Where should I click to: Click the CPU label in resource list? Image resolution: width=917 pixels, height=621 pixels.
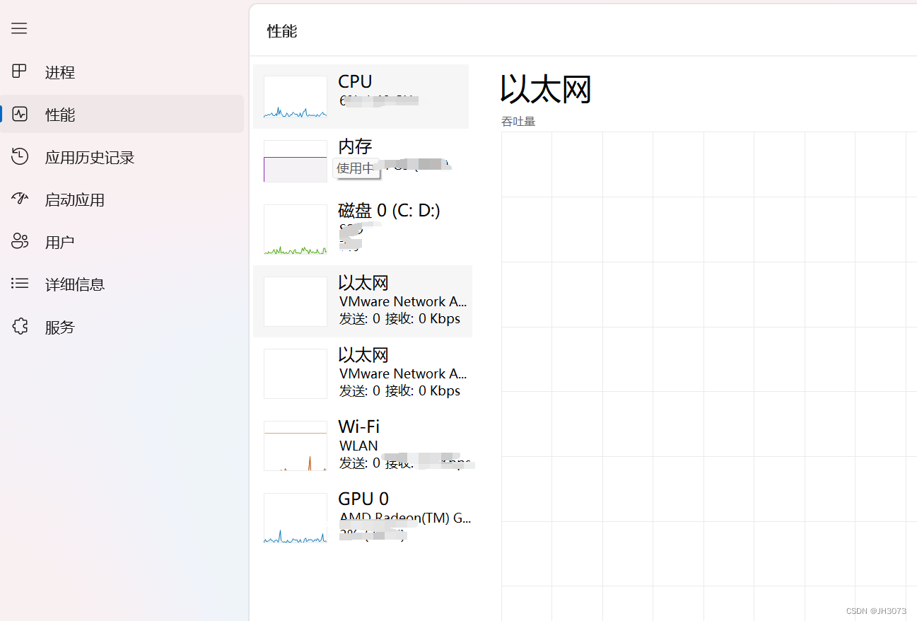[x=355, y=81]
